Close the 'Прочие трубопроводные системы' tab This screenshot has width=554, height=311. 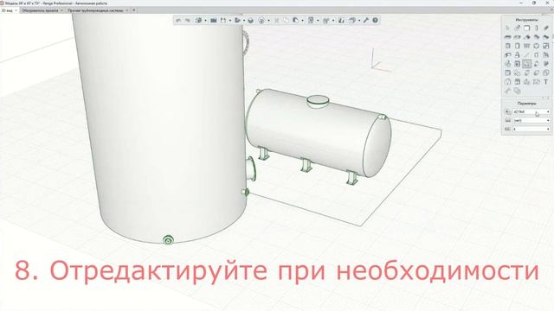tap(127, 10)
